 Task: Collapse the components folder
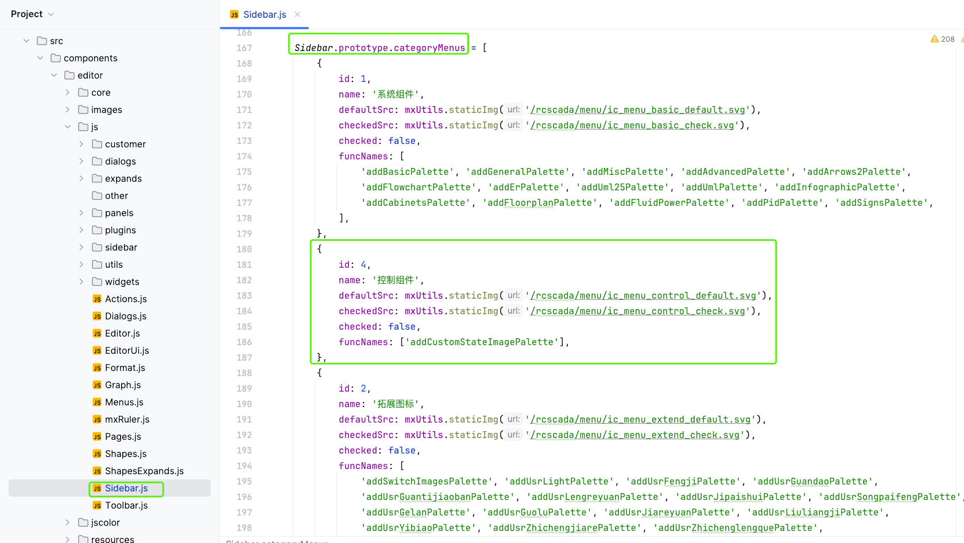tap(40, 58)
